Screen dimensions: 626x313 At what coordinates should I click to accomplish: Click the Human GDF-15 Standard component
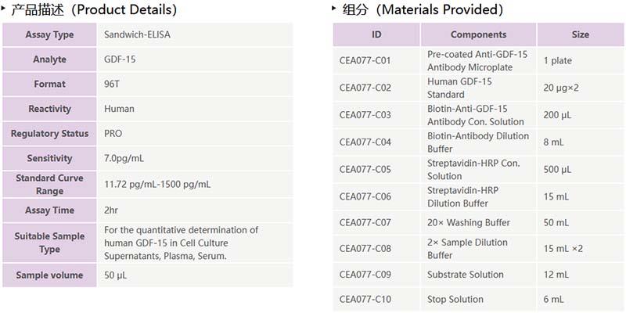pos(459,88)
